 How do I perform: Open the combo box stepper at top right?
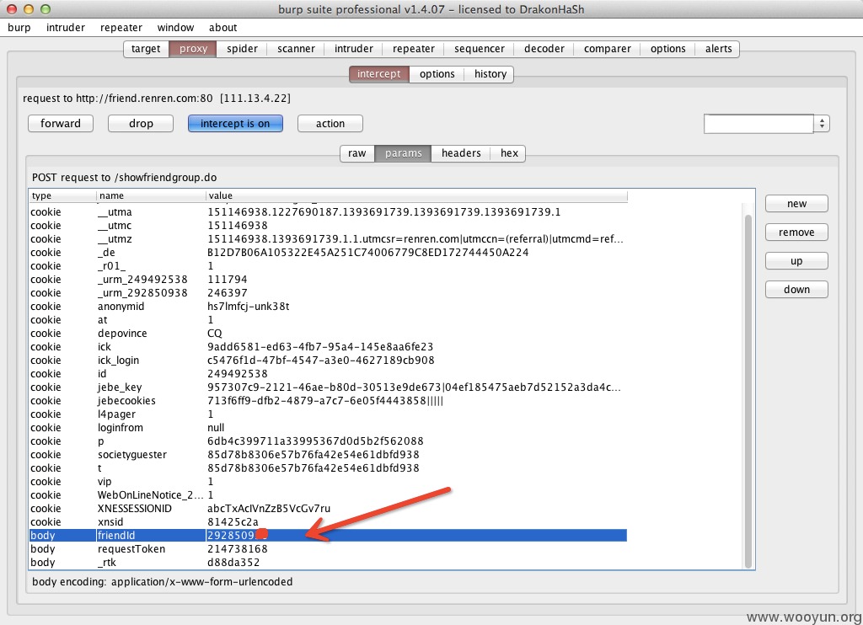pyautogui.click(x=822, y=124)
